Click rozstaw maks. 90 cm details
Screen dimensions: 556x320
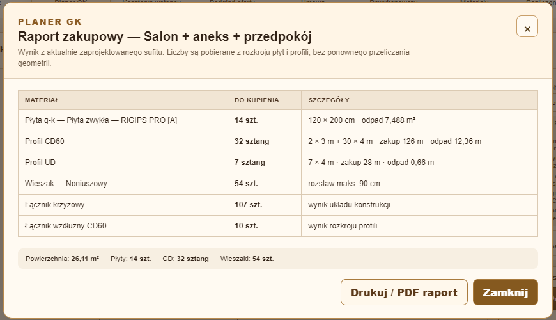click(419, 184)
